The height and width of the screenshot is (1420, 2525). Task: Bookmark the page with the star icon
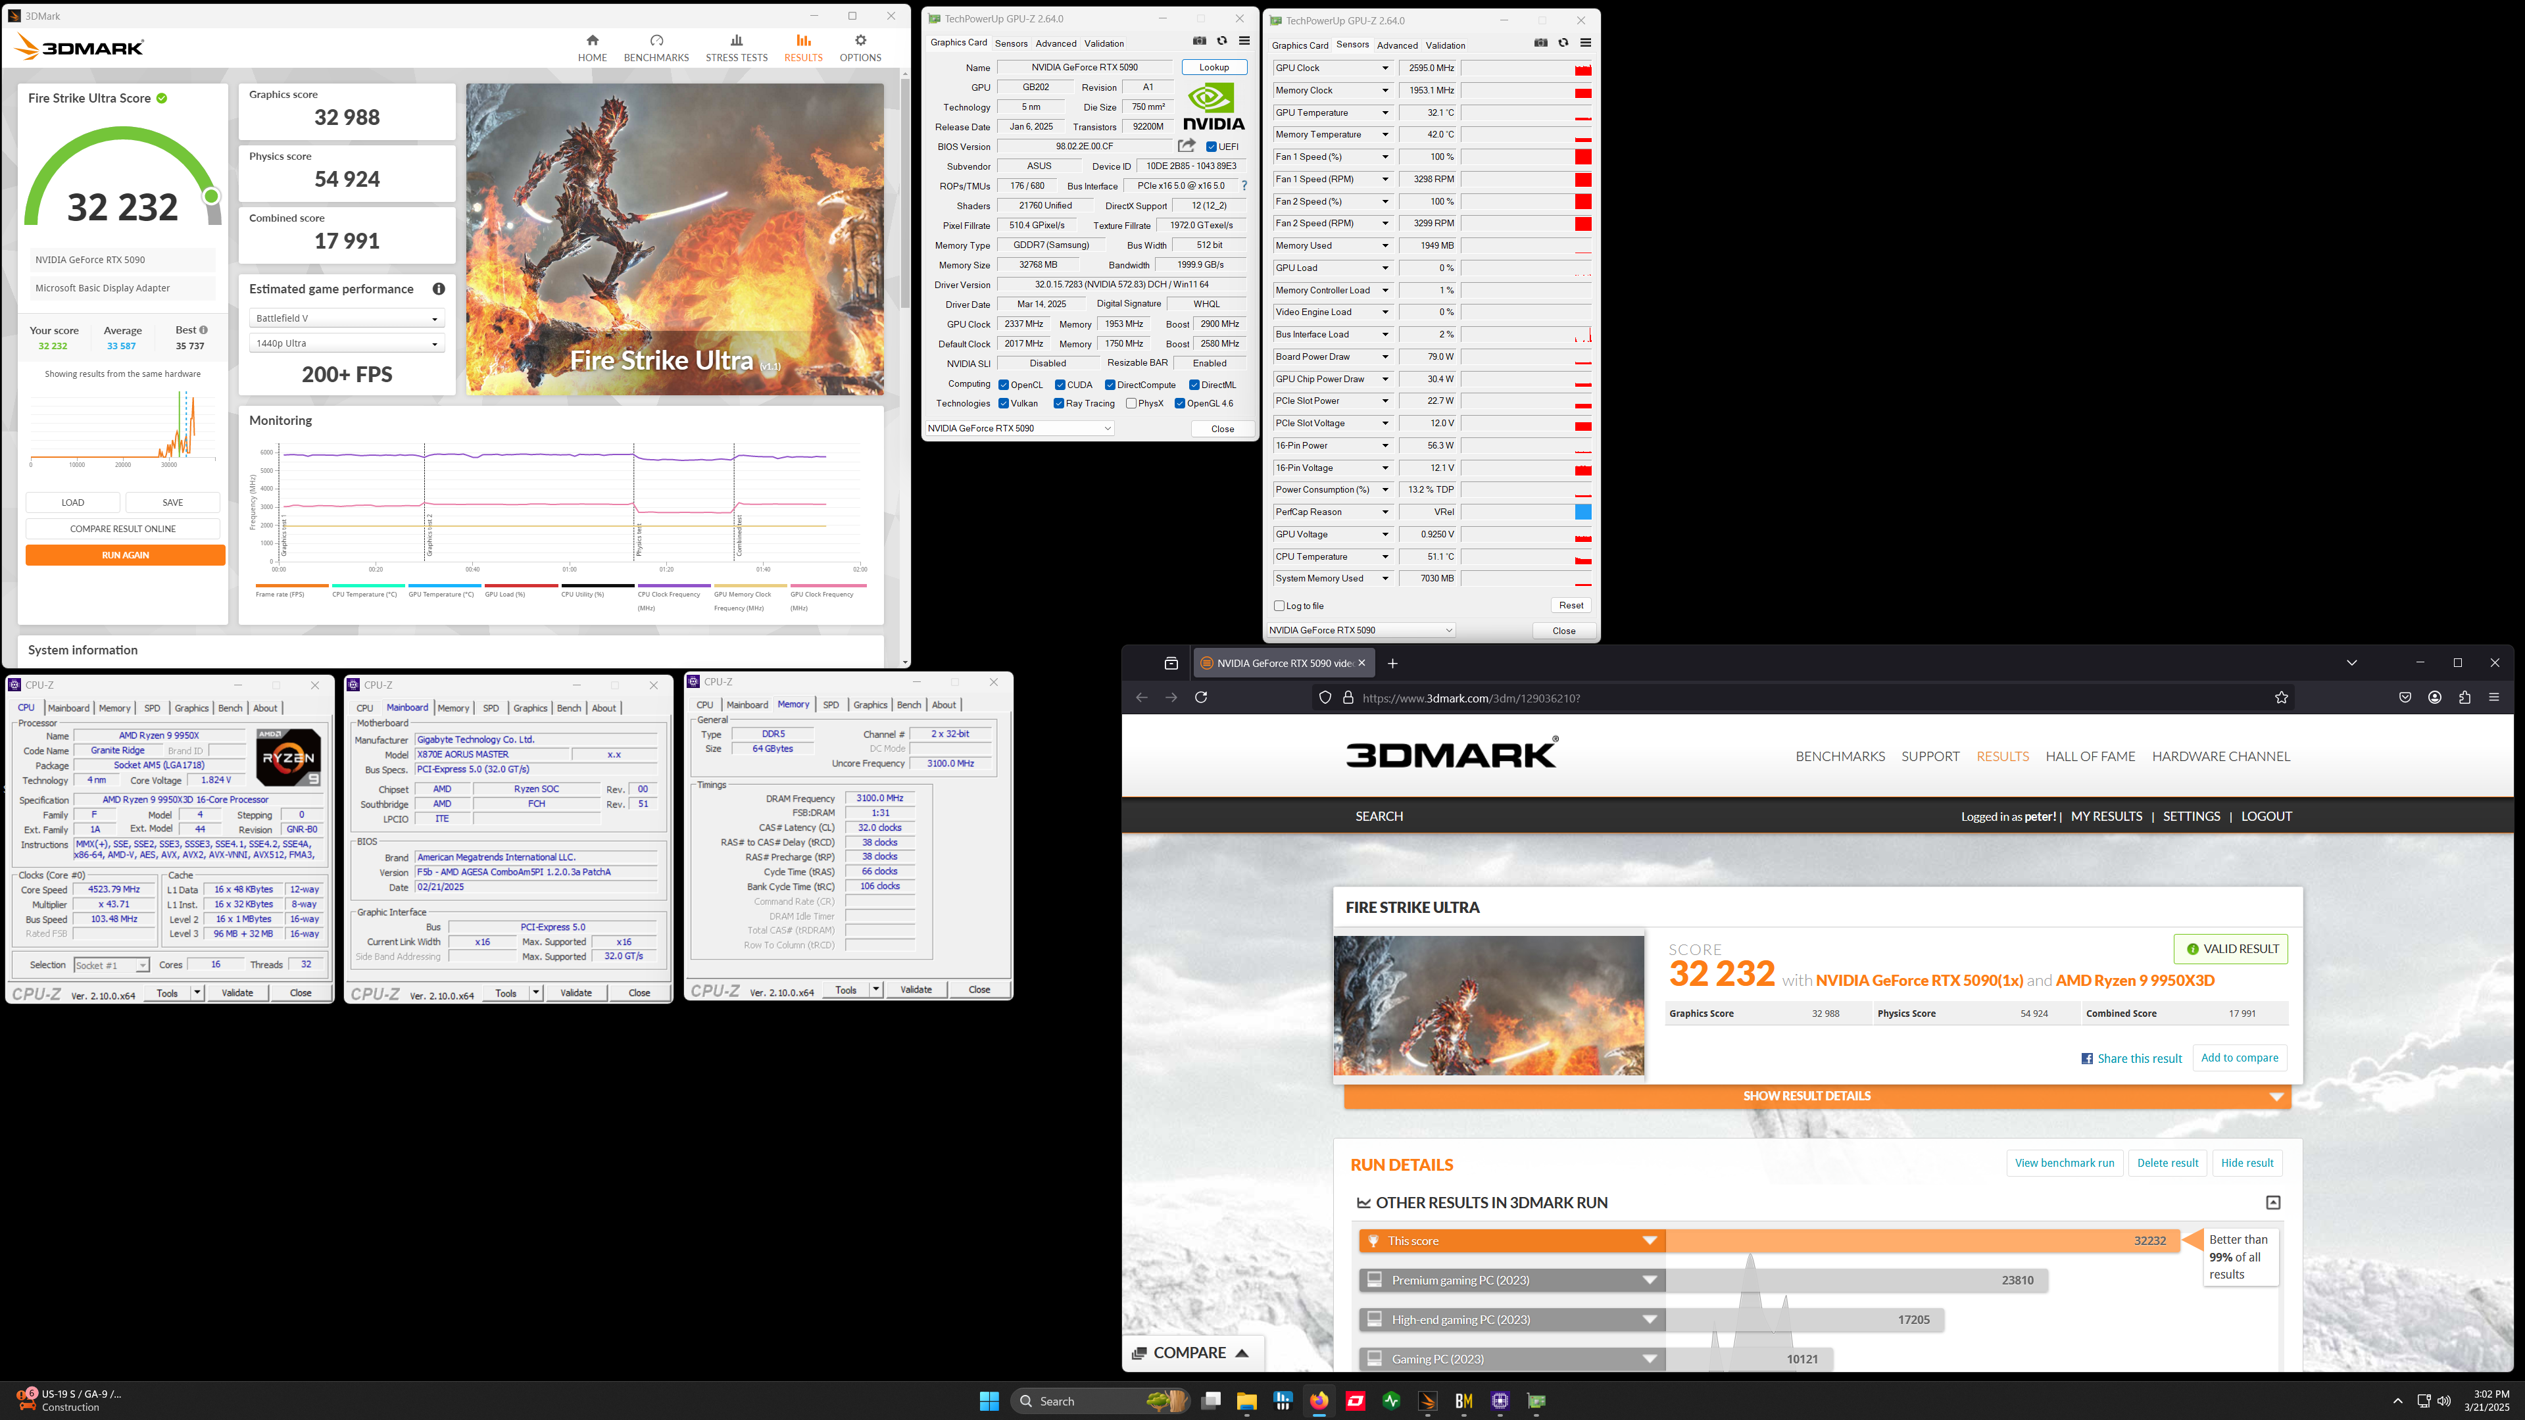(x=2281, y=698)
